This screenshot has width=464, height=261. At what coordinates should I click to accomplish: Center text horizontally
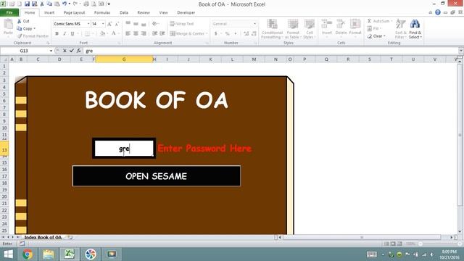[x=136, y=34]
